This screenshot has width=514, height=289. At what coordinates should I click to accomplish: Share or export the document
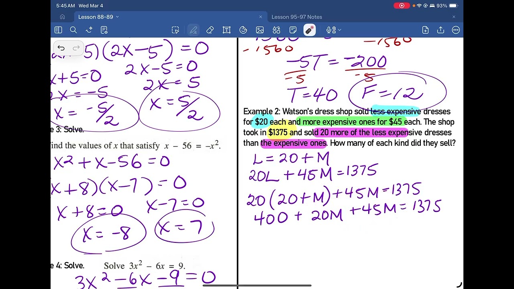[441, 30]
